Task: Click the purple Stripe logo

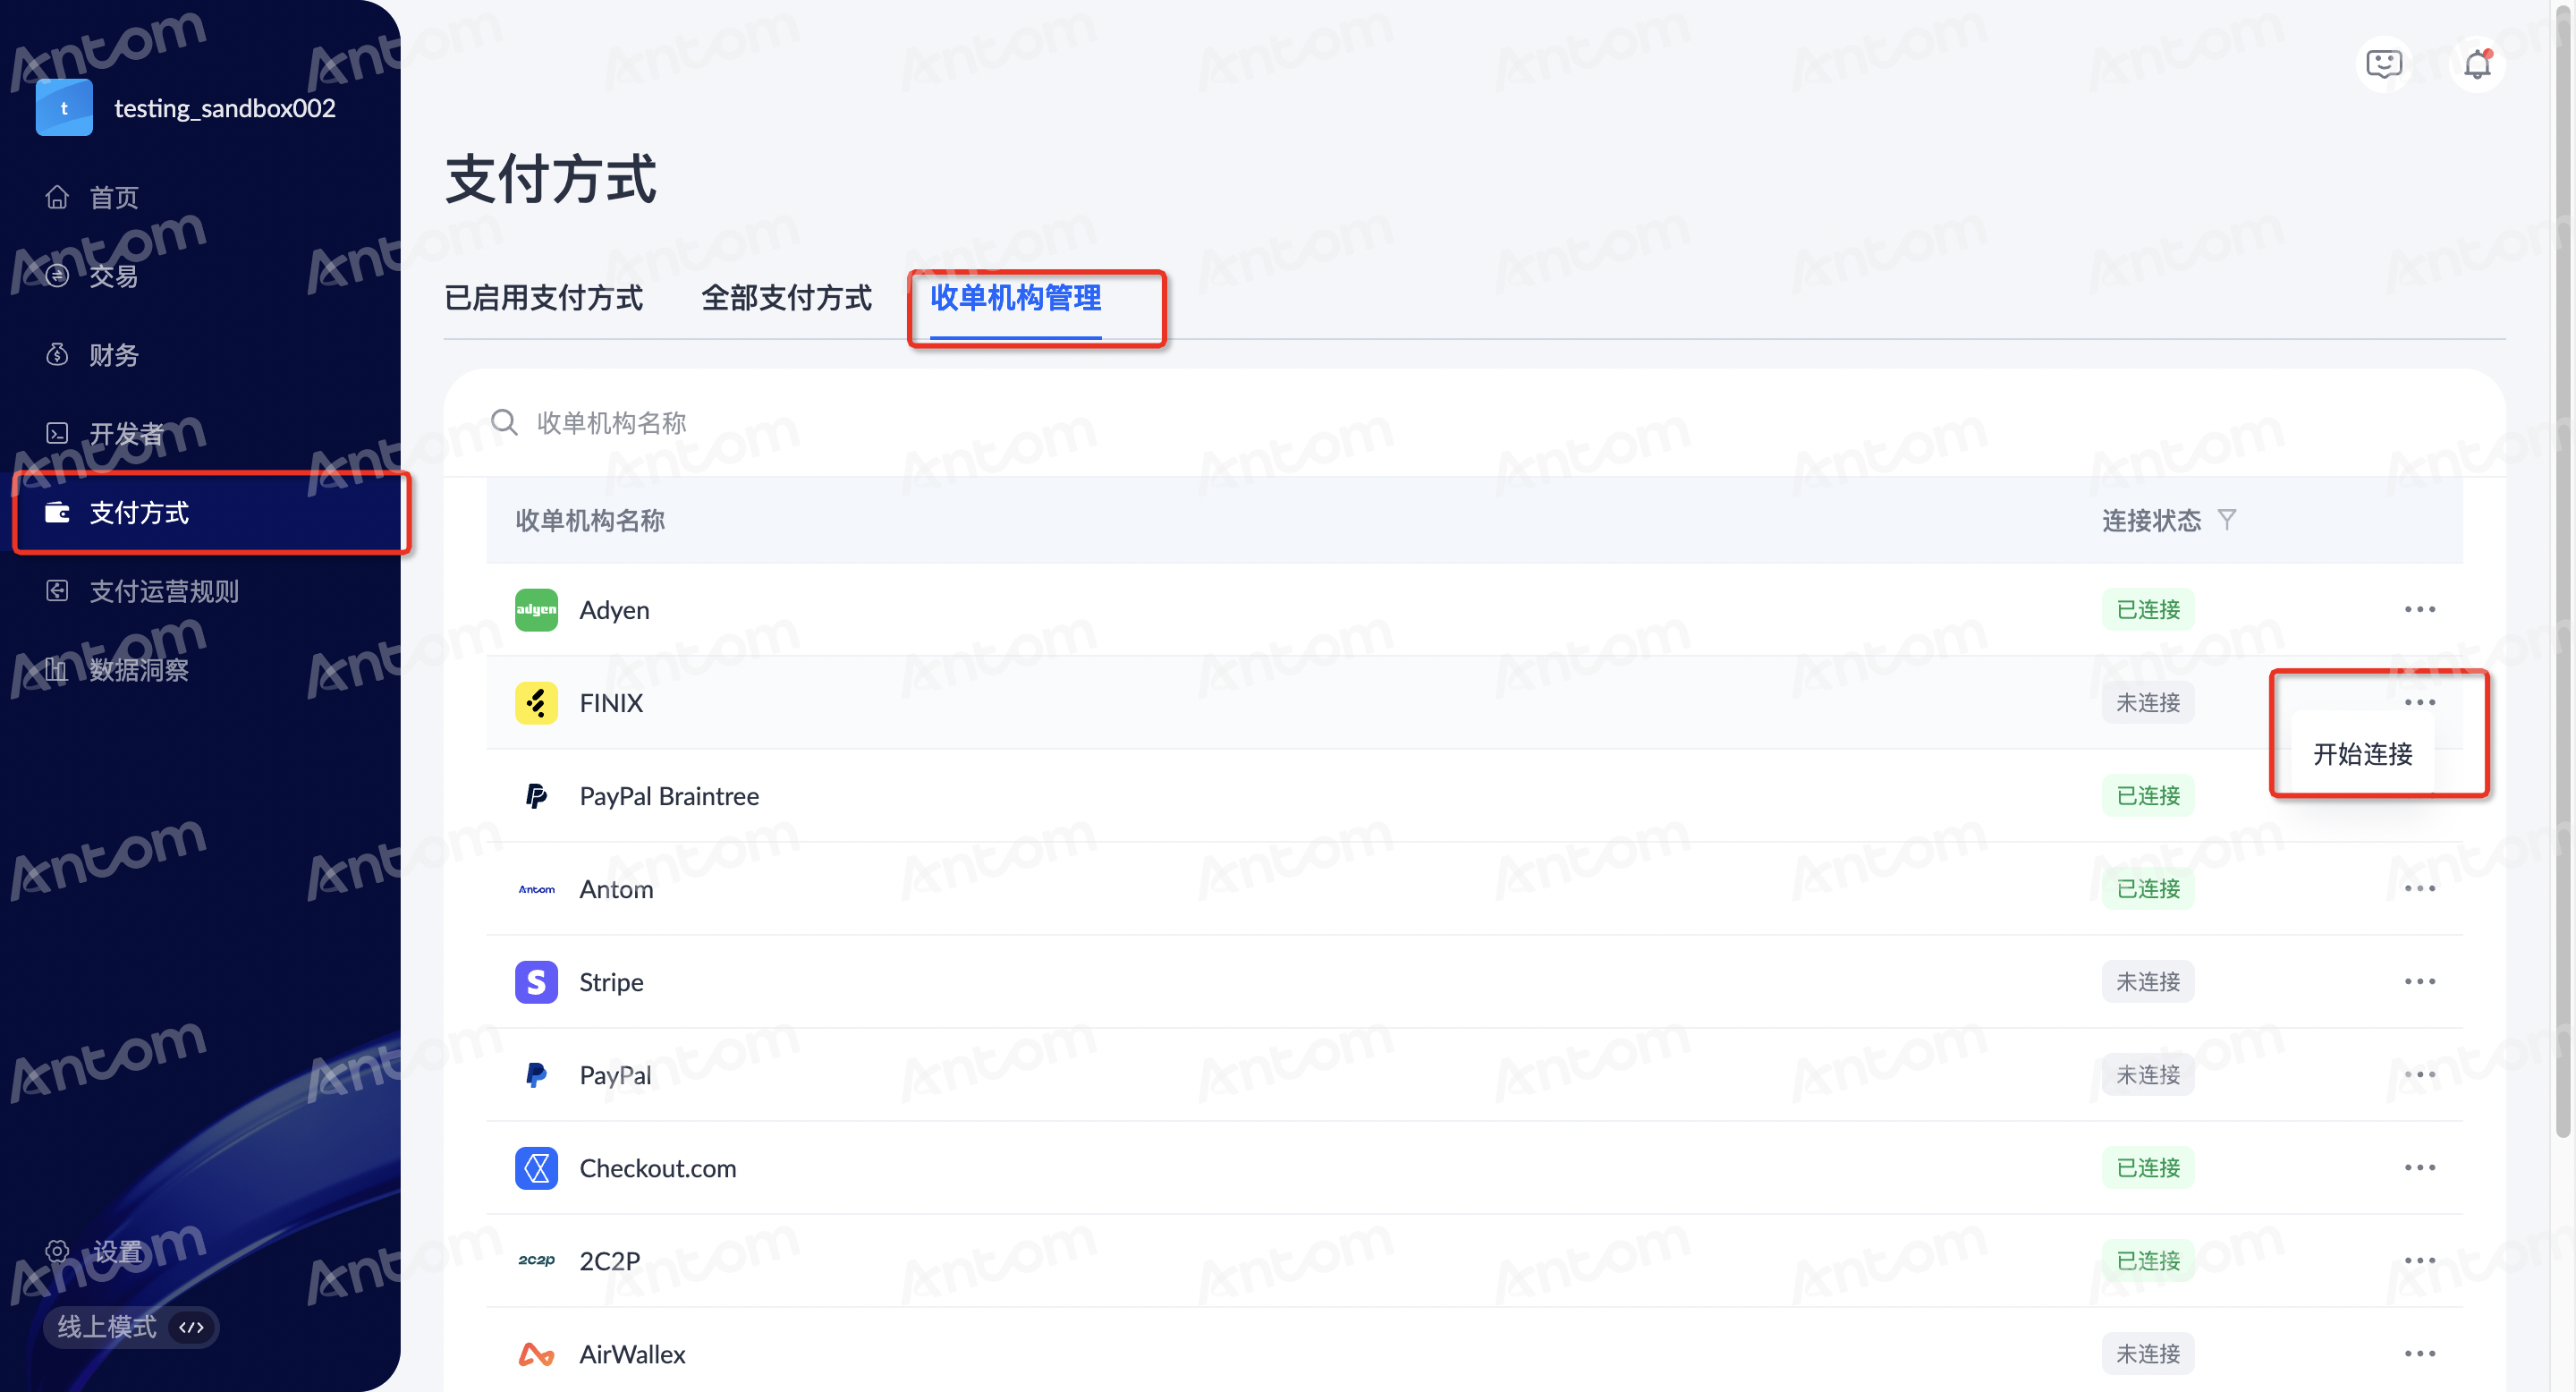Action: [x=536, y=982]
